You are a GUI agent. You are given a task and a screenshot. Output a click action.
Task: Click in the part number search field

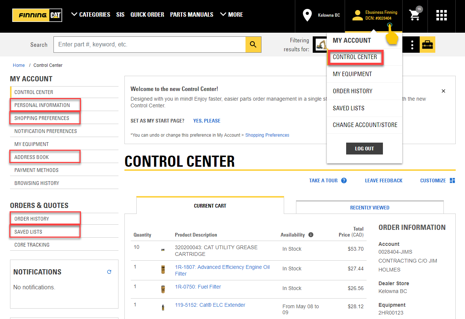pos(149,45)
